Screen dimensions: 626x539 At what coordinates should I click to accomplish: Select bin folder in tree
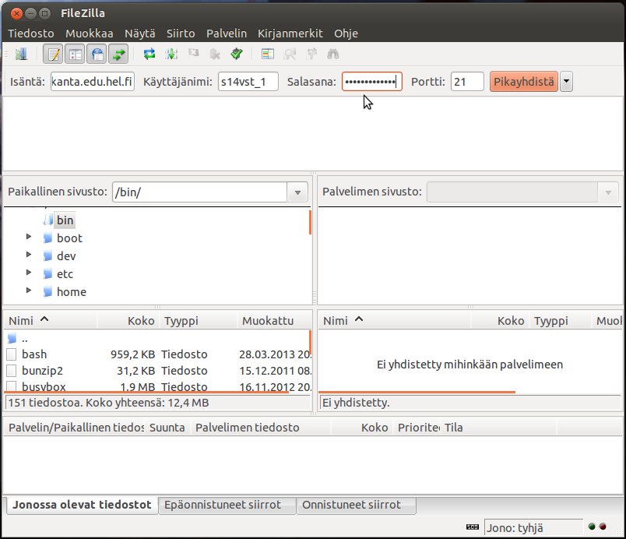(x=65, y=220)
